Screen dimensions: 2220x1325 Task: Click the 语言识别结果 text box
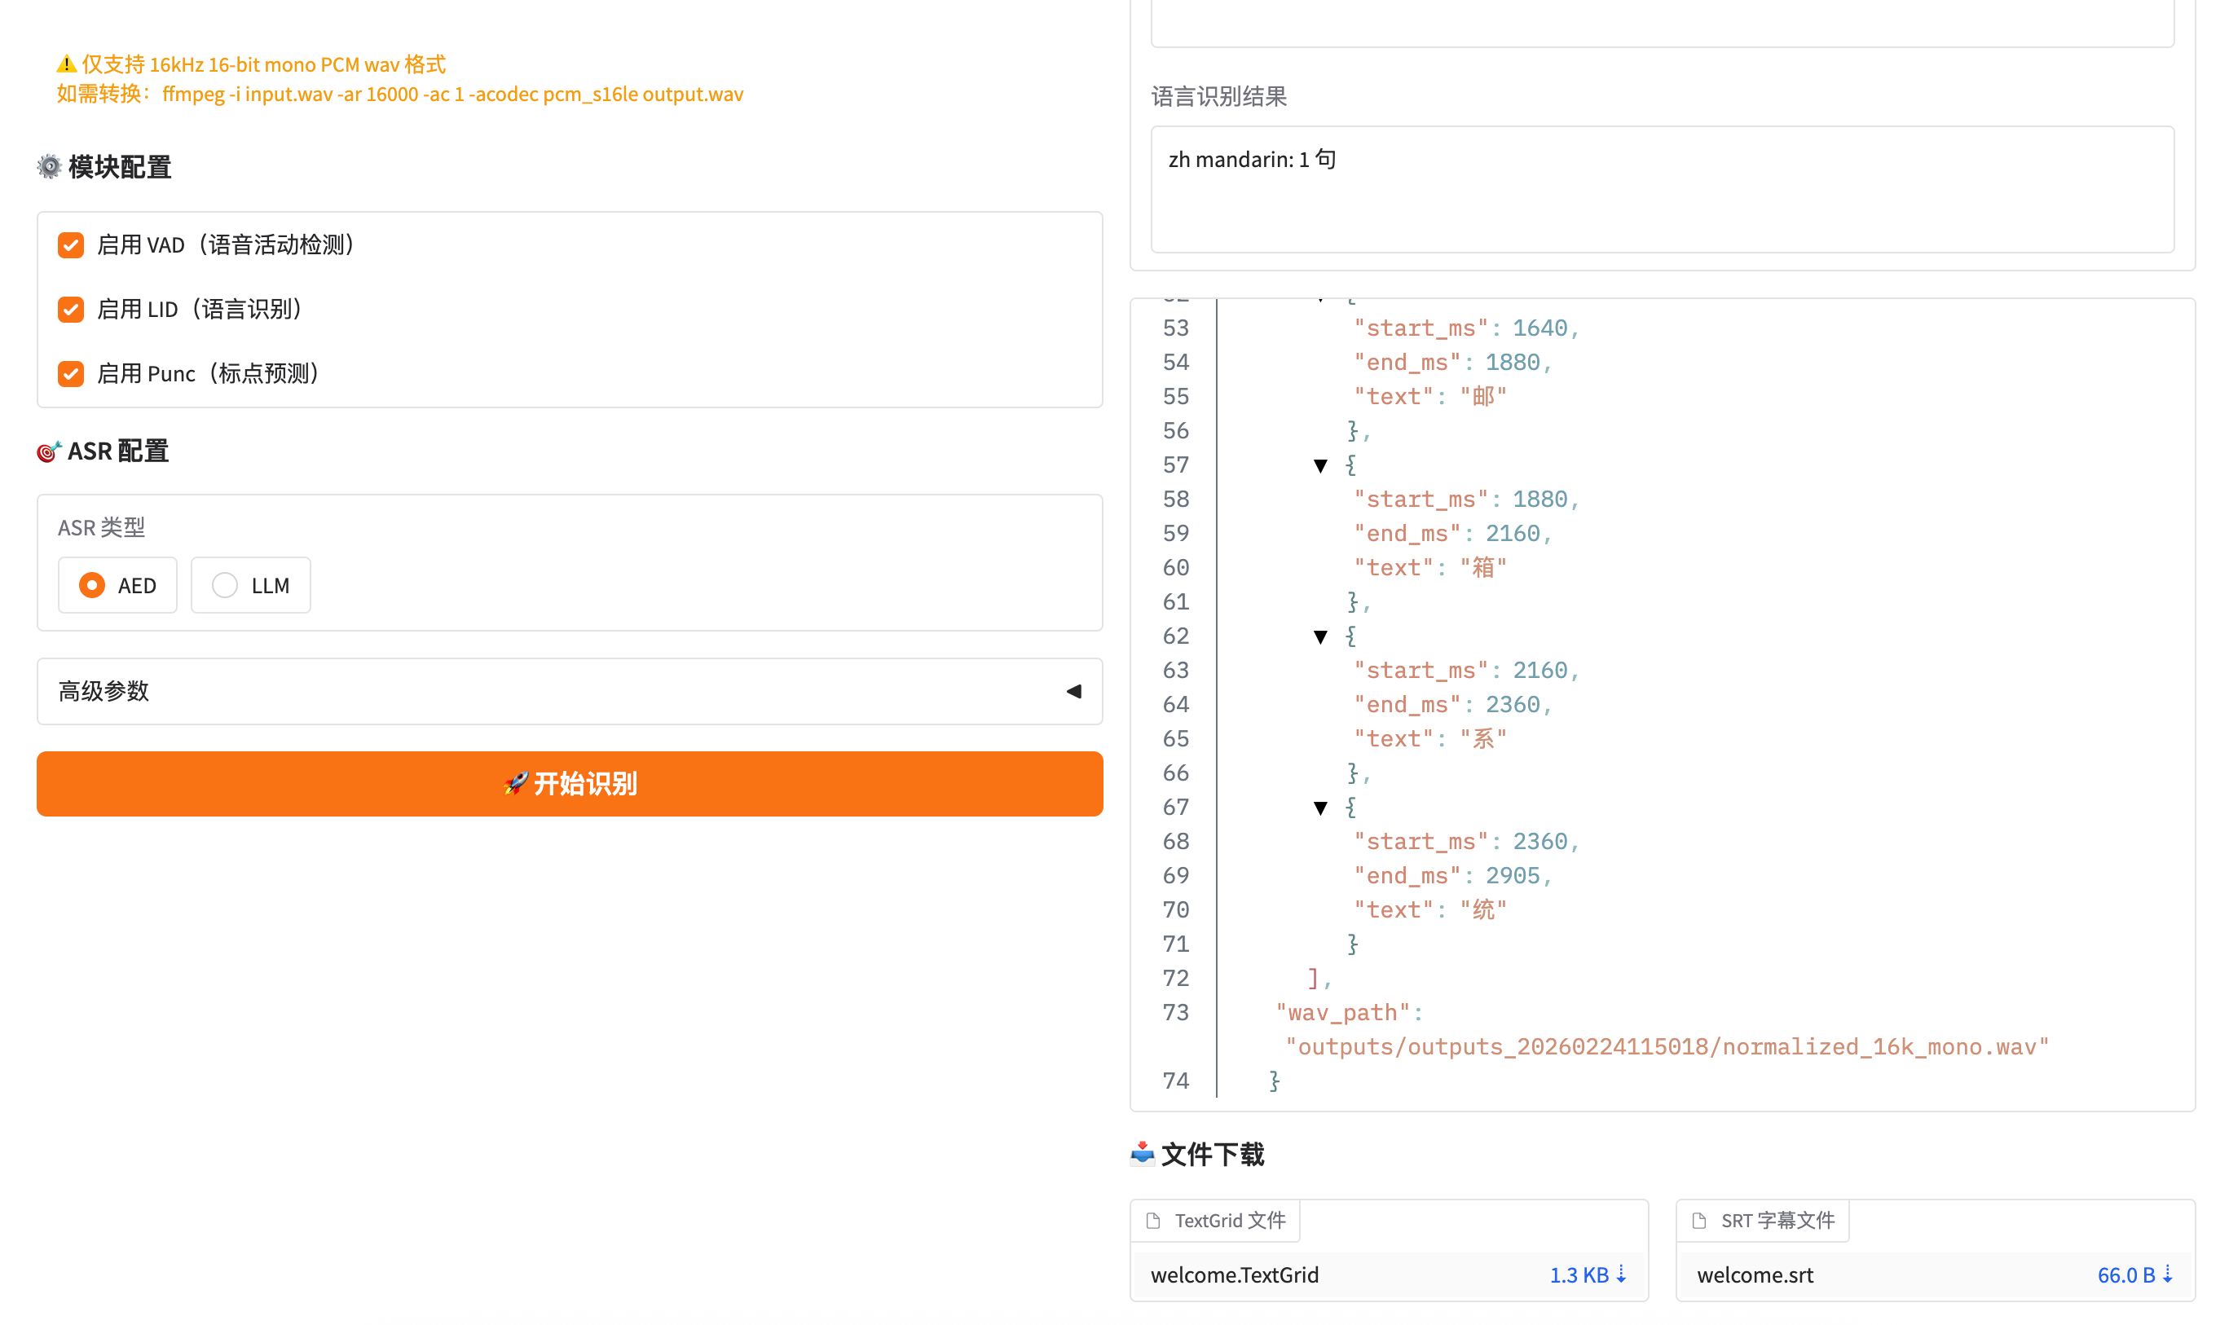(1661, 189)
